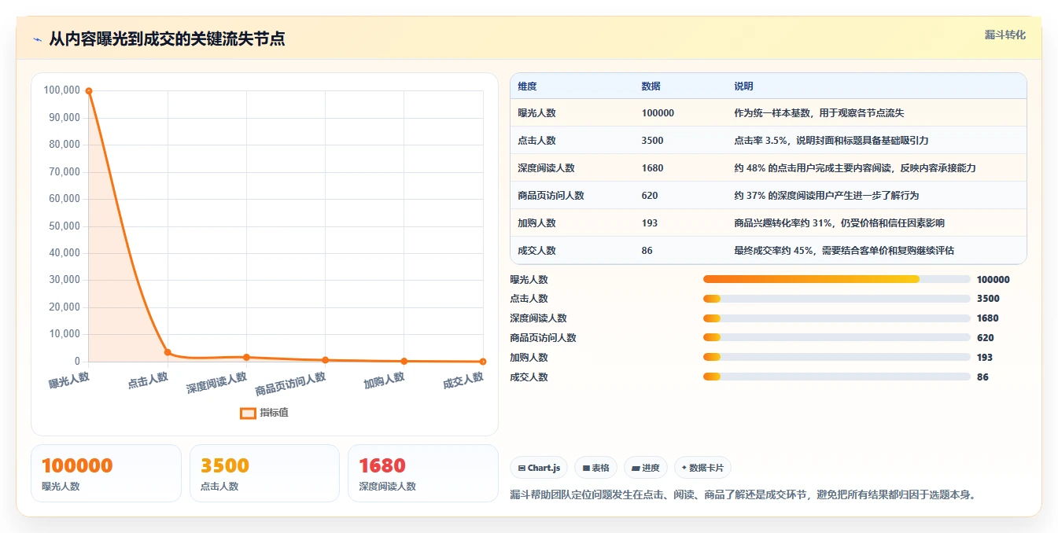The width and height of the screenshot is (1058, 533).
Task: Click the 100000 曝光人数 data card
Action: (x=106, y=473)
